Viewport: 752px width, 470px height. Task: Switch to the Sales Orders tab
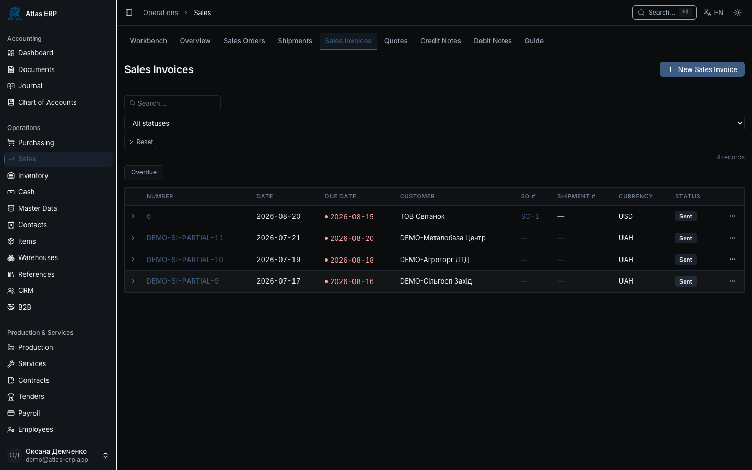244,41
